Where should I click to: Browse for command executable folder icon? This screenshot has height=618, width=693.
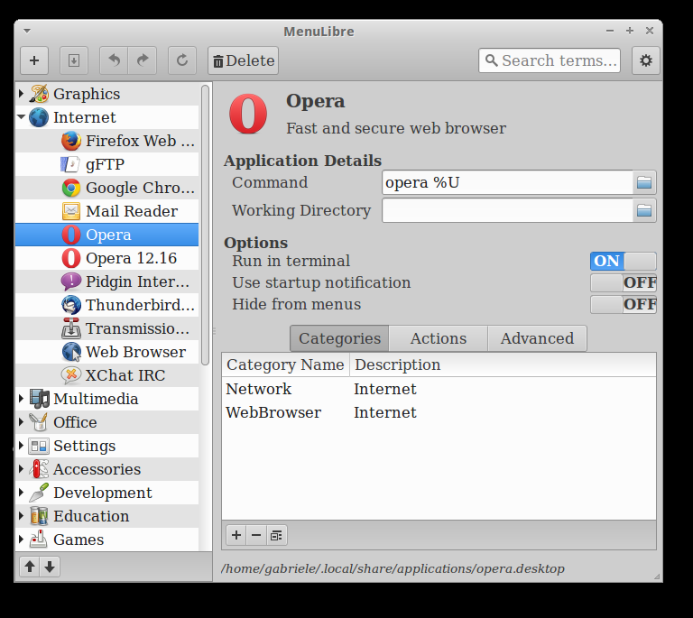[644, 182]
